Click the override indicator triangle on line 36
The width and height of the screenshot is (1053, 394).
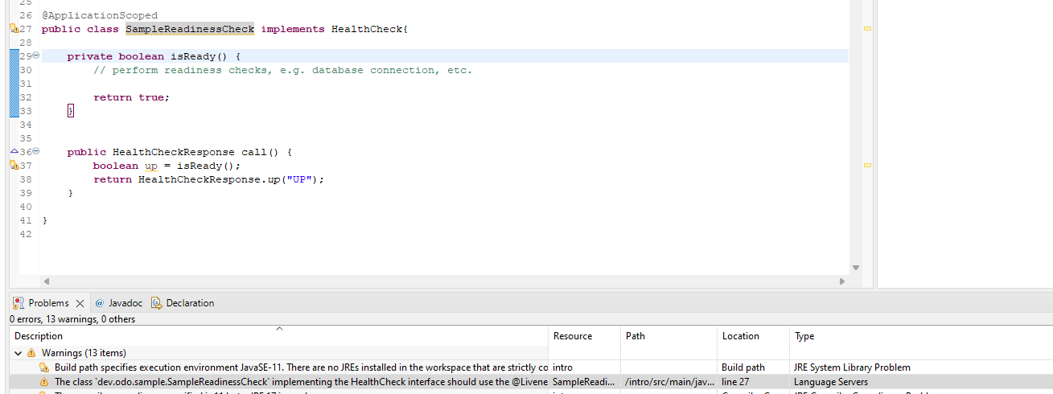coord(13,151)
